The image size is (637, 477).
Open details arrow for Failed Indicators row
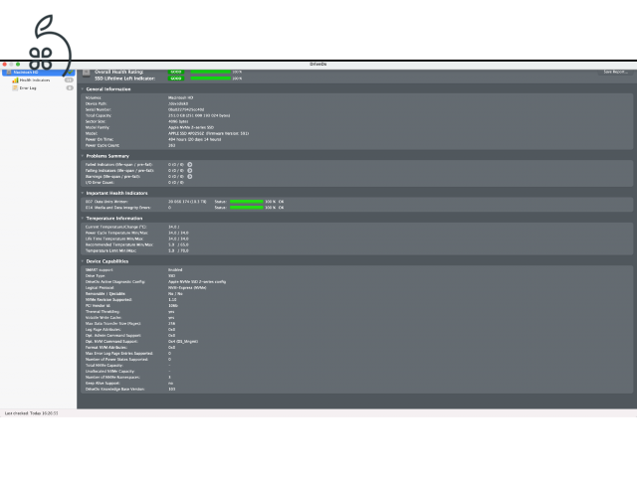pos(190,165)
